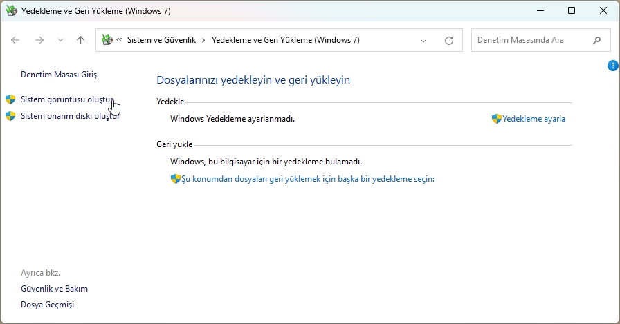Open Denetim Masası Giriş link
Image resolution: width=620 pixels, height=324 pixels.
point(59,75)
